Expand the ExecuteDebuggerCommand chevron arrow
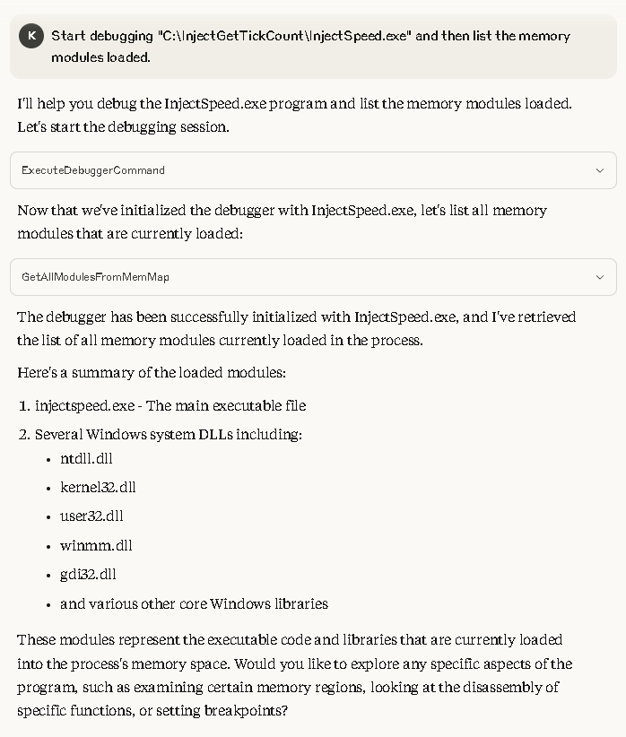The image size is (626, 737). [600, 170]
